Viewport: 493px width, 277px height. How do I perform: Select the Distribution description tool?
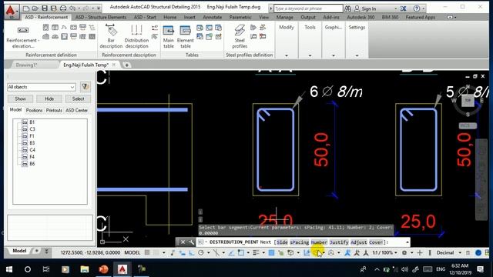tap(136, 37)
